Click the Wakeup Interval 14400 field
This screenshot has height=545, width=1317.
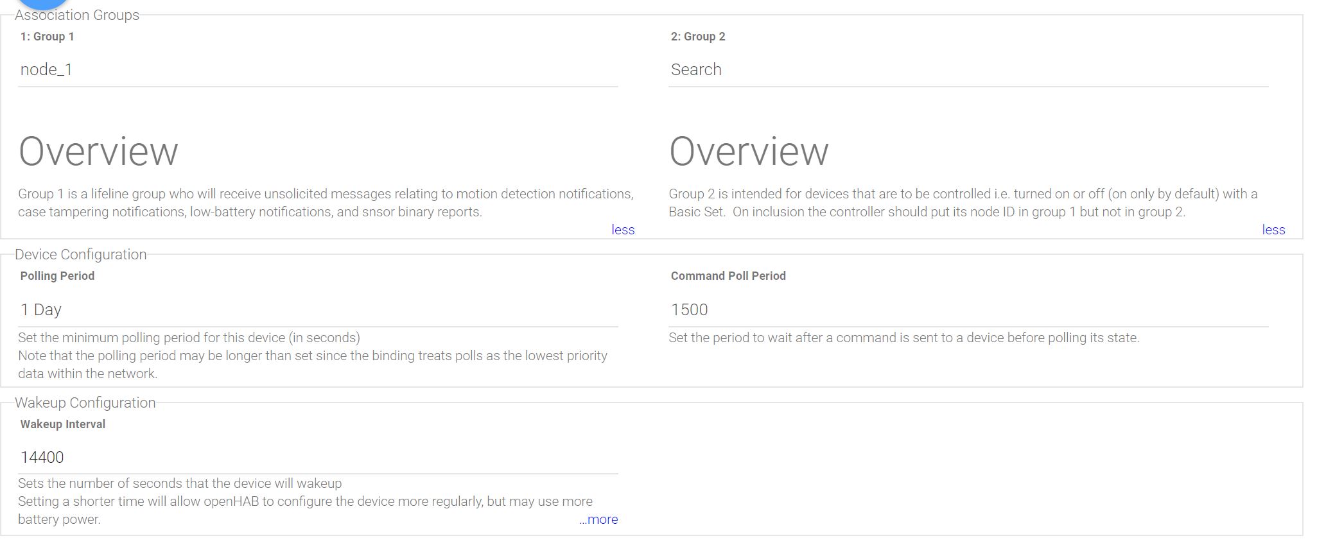pyautogui.click(x=317, y=457)
